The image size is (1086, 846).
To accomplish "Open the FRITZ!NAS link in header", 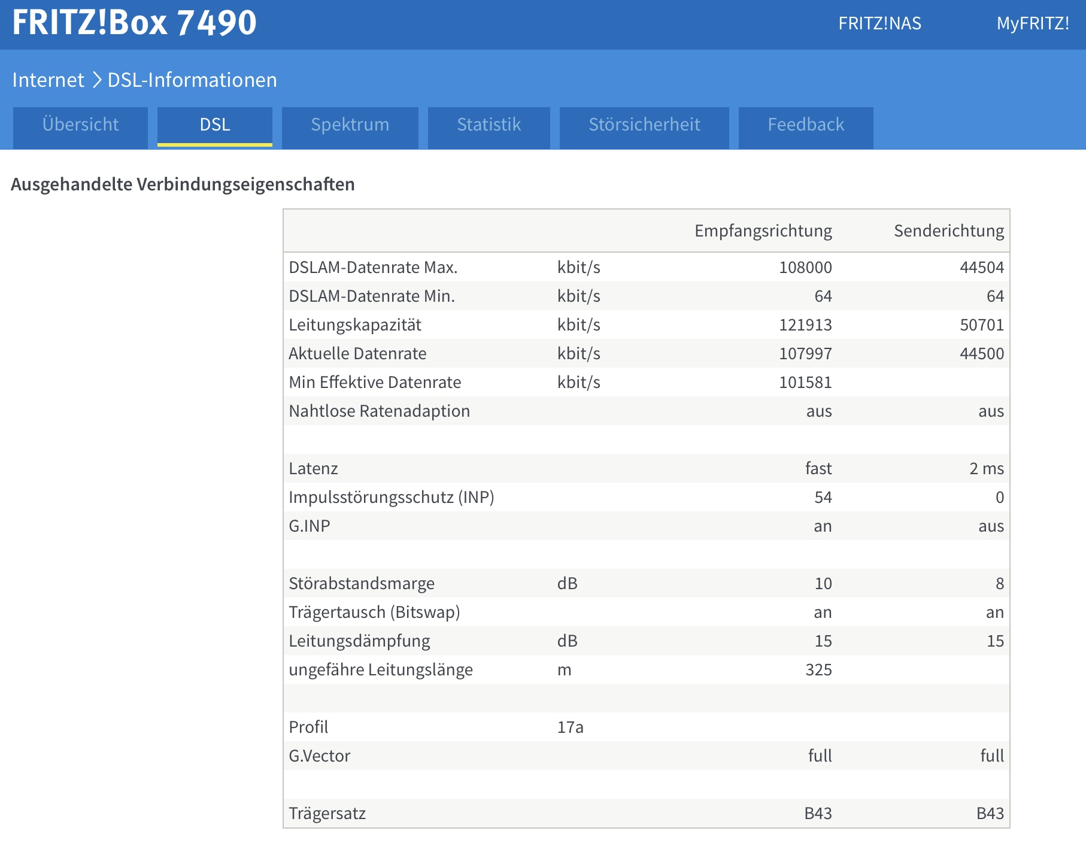I will pyautogui.click(x=879, y=23).
